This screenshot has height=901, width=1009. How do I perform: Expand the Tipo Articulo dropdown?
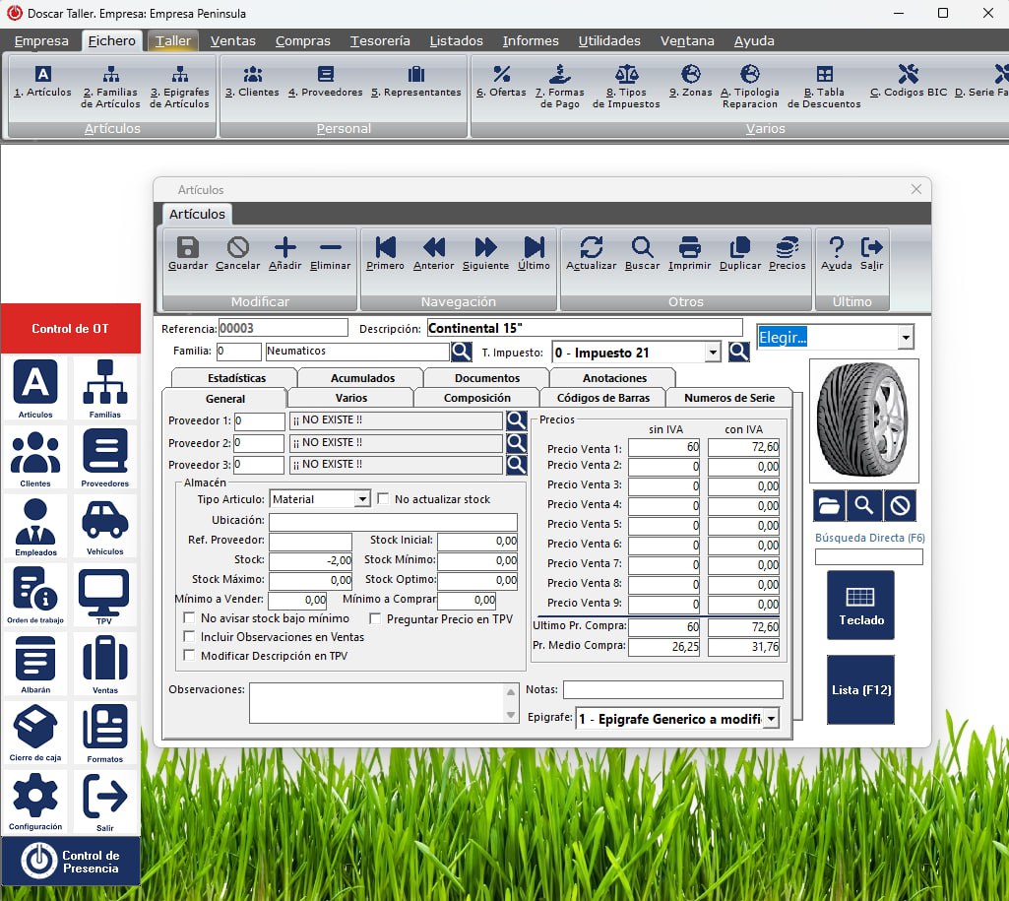tap(361, 499)
